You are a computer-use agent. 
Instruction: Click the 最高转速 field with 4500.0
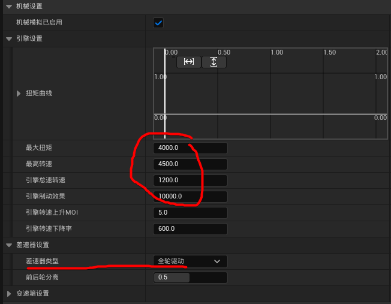coord(190,164)
